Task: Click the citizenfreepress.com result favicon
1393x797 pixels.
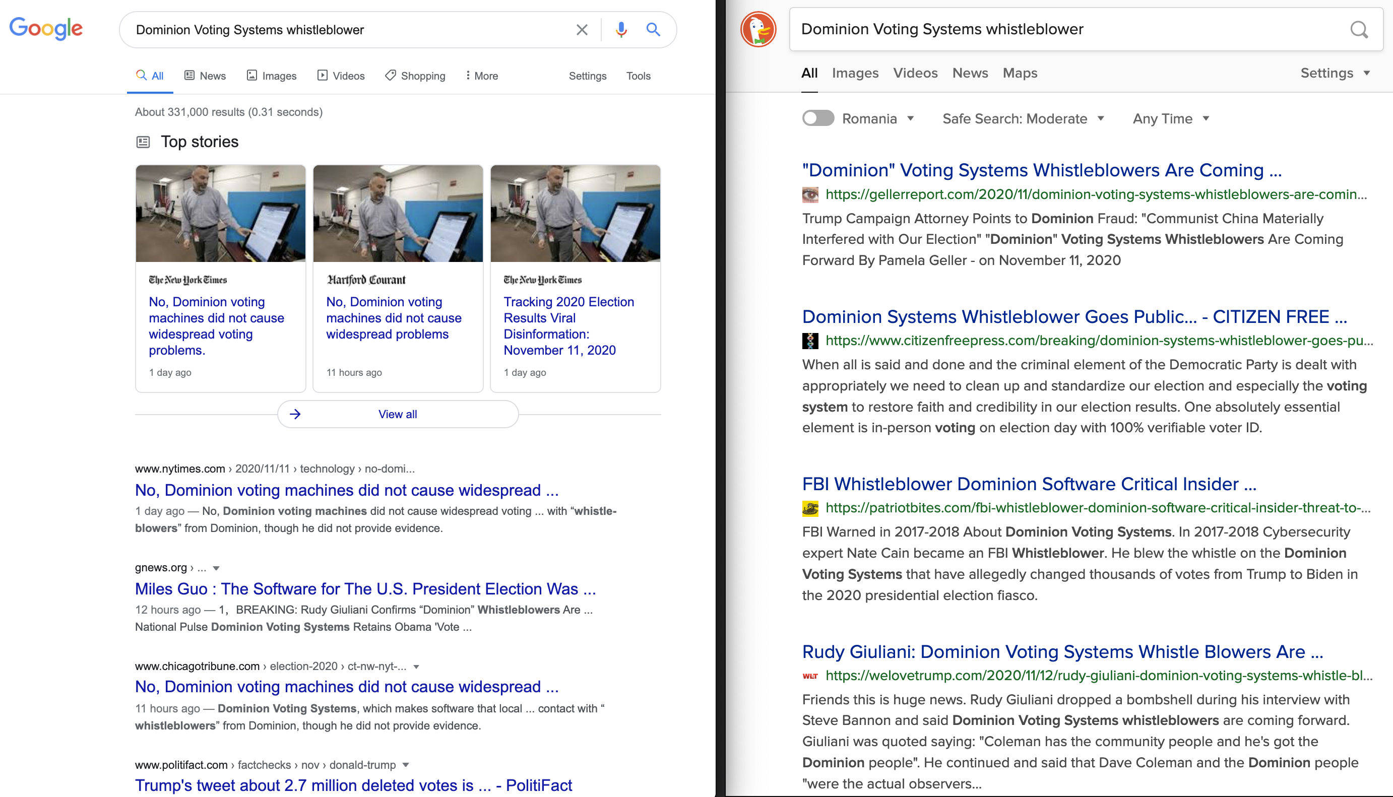Action: (x=810, y=341)
